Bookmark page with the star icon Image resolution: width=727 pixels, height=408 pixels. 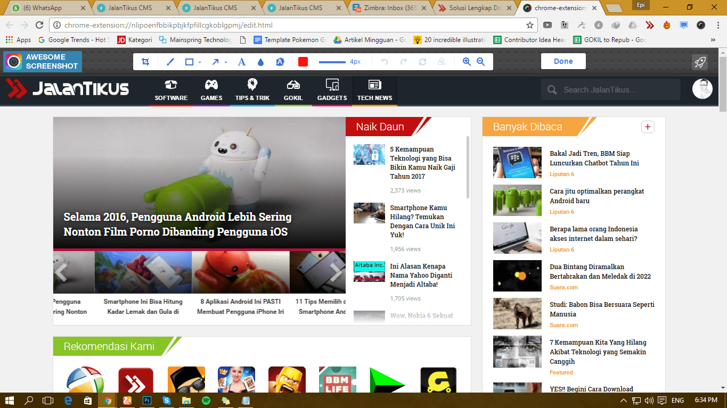click(530, 25)
